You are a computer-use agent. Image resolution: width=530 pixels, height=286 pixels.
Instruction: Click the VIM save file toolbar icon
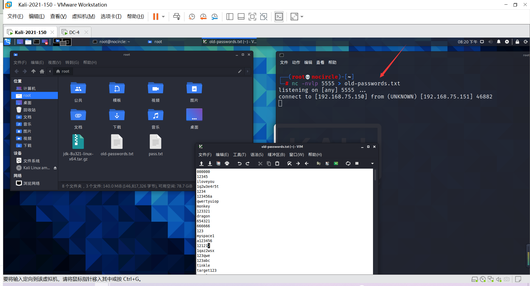pyautogui.click(x=210, y=163)
